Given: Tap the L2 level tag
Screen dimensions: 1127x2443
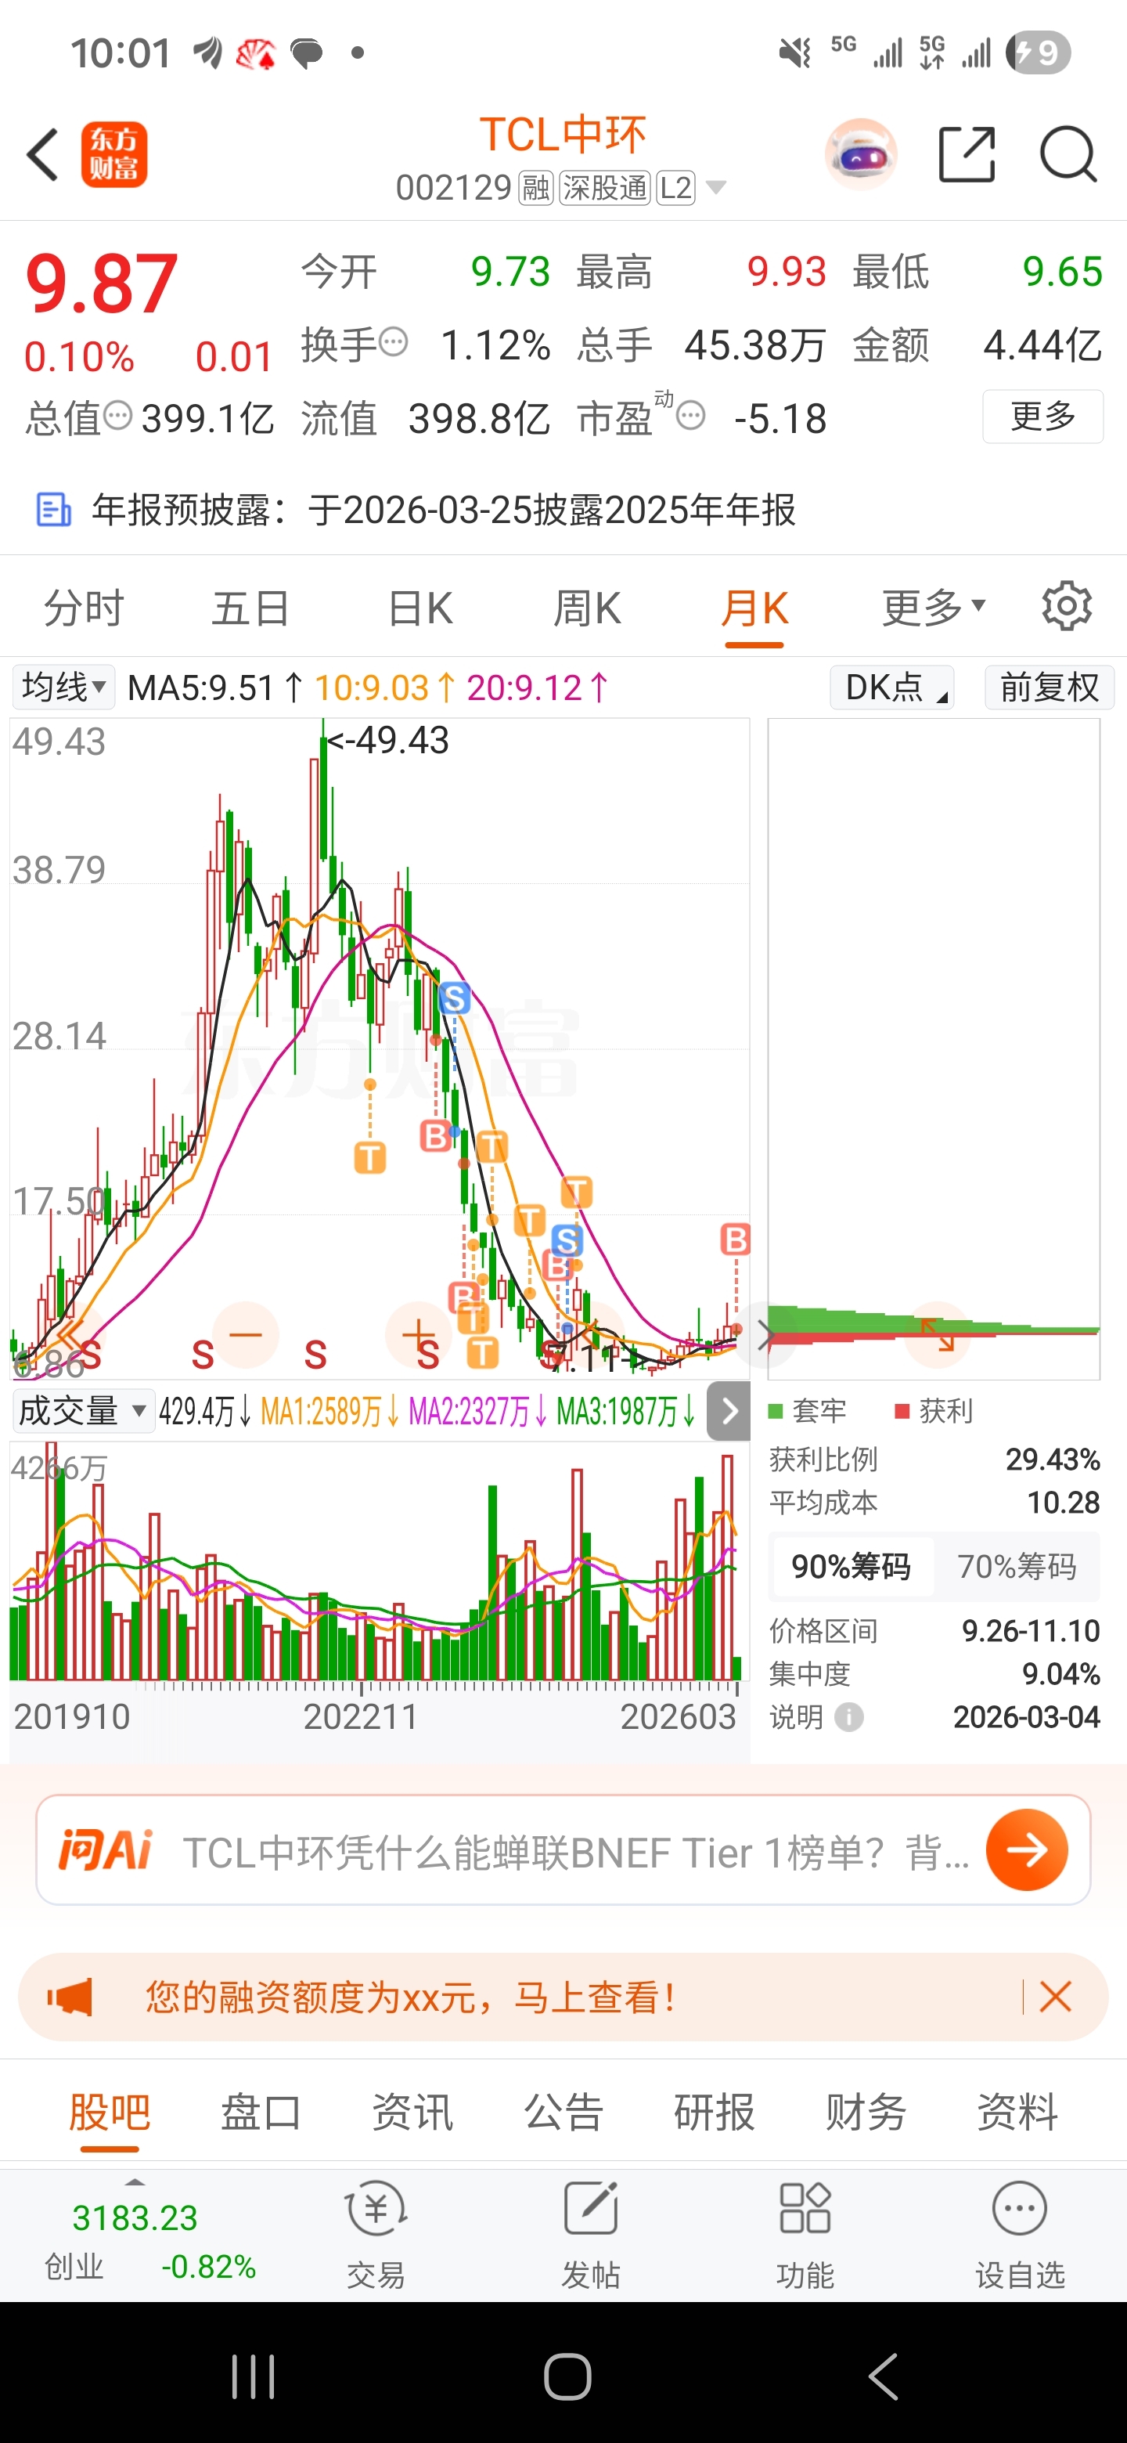Looking at the screenshot, I should pos(676,188).
